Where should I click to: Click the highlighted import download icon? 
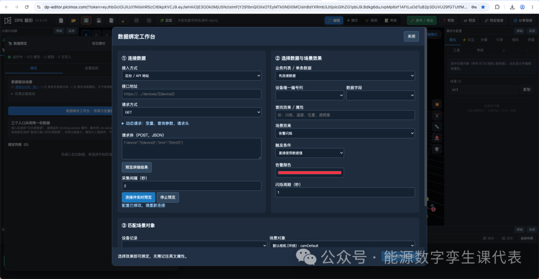tap(86, 20)
